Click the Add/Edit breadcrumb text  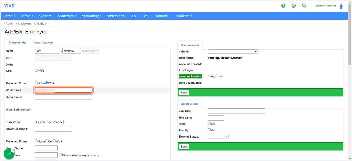point(41,23)
